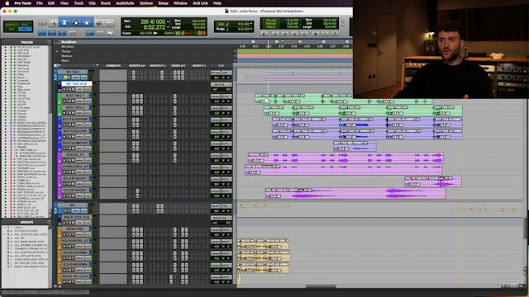Mute the VOCODE_01 track
The image size is (529, 297).
pos(73,160)
